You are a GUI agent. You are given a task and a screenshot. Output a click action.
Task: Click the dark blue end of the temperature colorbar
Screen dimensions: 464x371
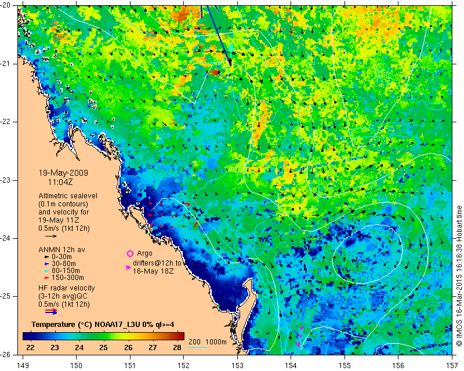click(x=28, y=336)
